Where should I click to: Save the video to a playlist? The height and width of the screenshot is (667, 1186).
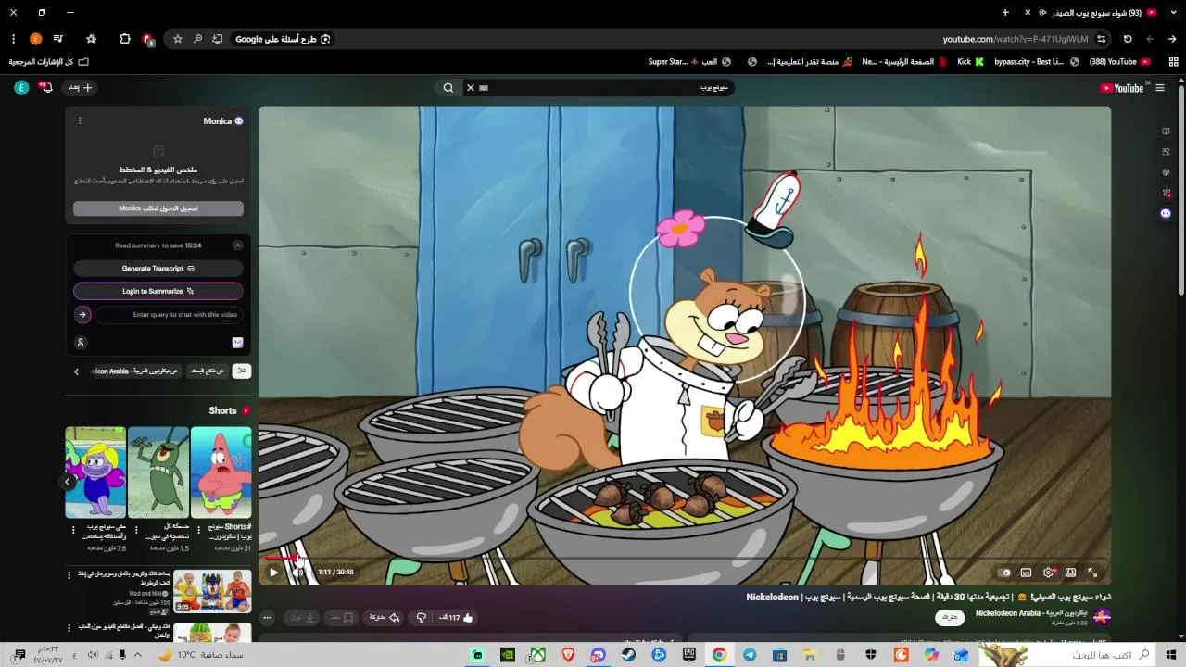343,617
